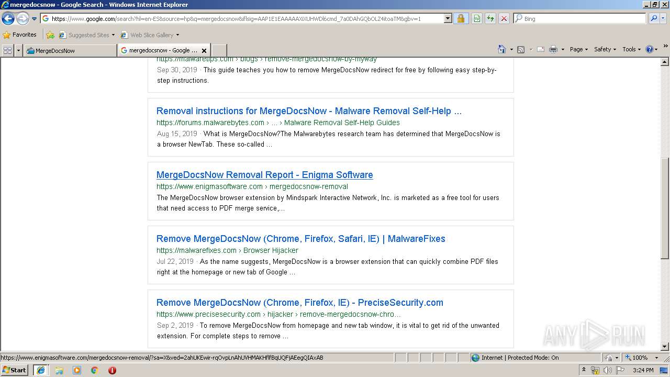Click the RSS feeds icon
This screenshot has height=377, width=670.
521,49
